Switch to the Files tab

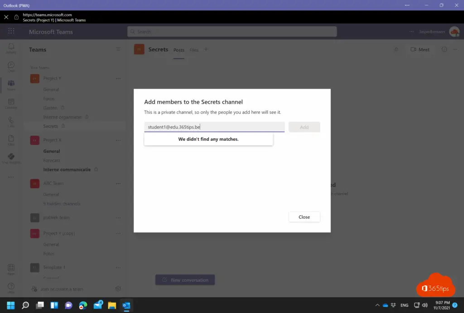coord(194,50)
